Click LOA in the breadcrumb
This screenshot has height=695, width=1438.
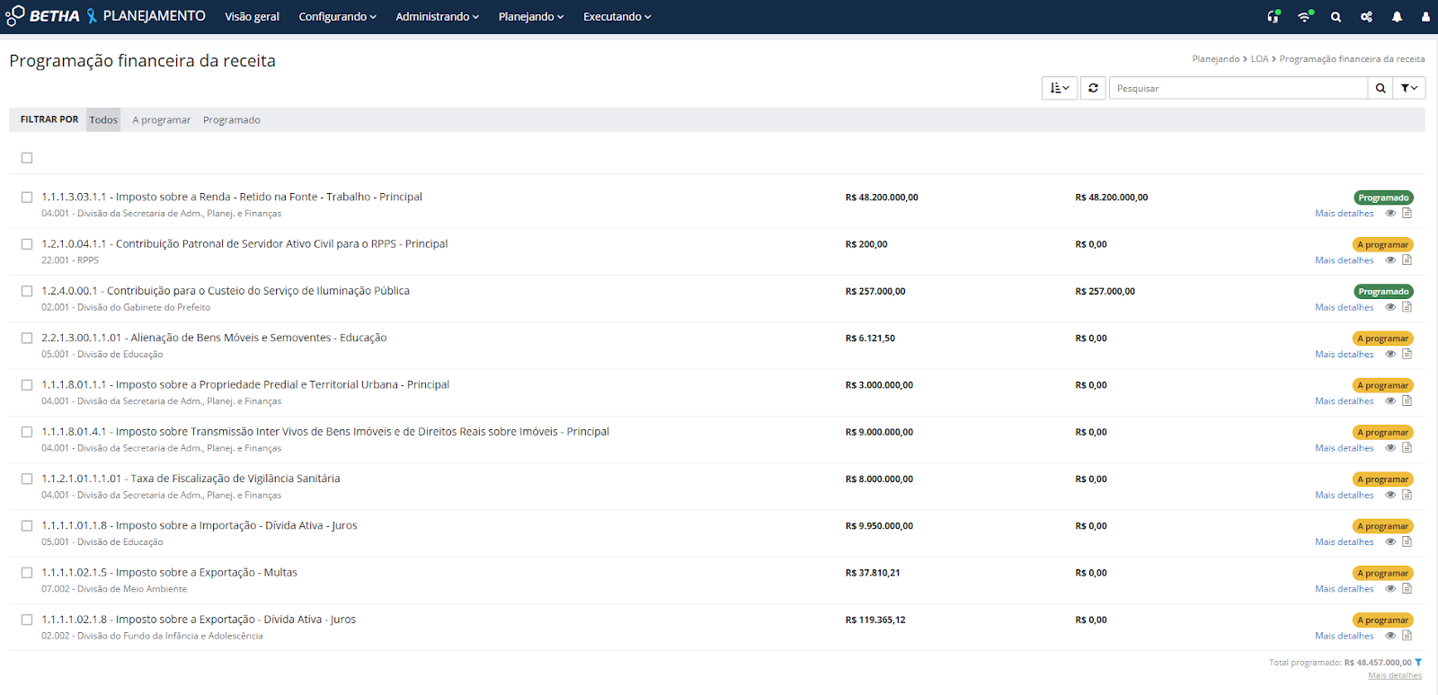(1259, 59)
